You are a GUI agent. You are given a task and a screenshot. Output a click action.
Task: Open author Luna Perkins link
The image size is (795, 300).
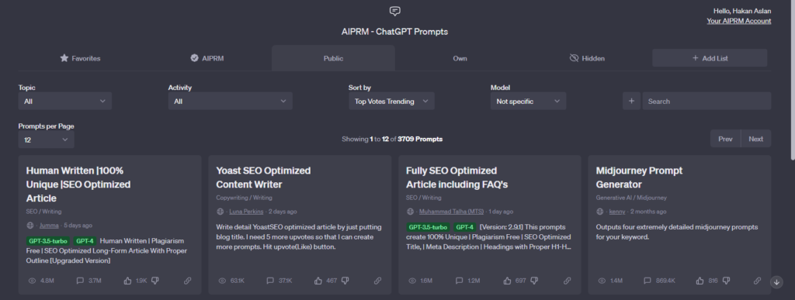pos(246,212)
